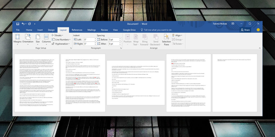The height and width of the screenshot is (137, 275).
Task: Click the Redo icon in quick access
Action: (30, 24)
